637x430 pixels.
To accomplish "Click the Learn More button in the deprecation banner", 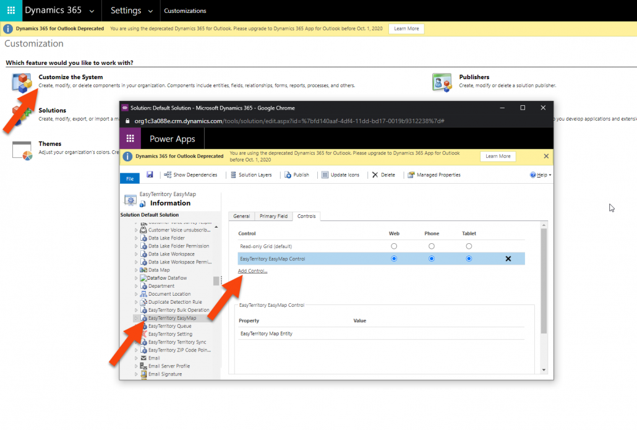I will click(498, 156).
